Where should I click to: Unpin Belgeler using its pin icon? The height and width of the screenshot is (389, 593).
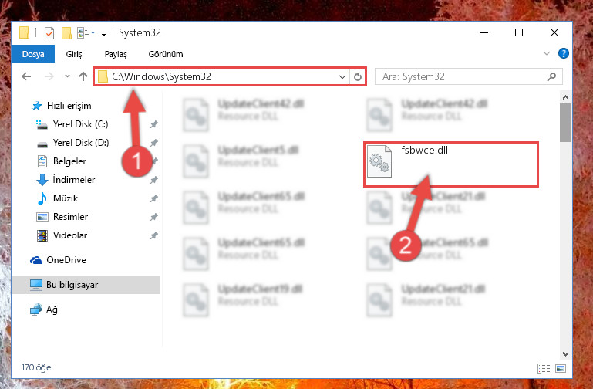tap(154, 161)
